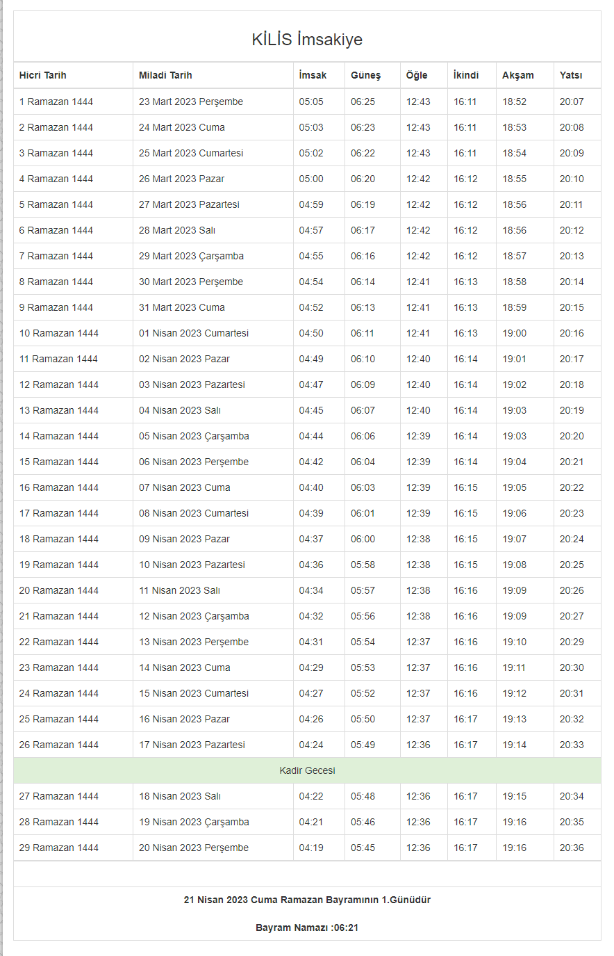Click the Ramazan Bayramının 1.Günüdür notice
Image resolution: width=614 pixels, height=956 pixels.
point(307,900)
